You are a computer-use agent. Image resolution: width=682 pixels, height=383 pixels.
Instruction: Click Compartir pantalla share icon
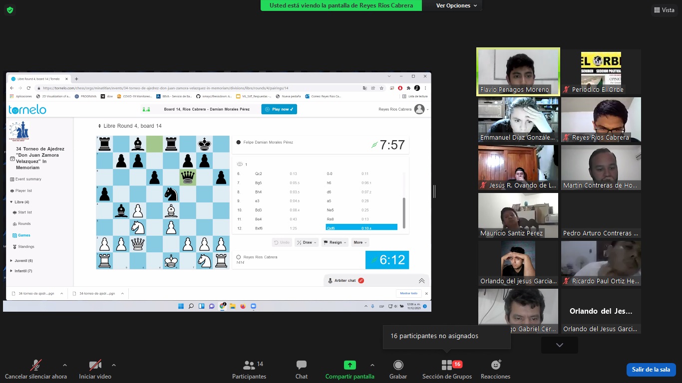pyautogui.click(x=349, y=366)
